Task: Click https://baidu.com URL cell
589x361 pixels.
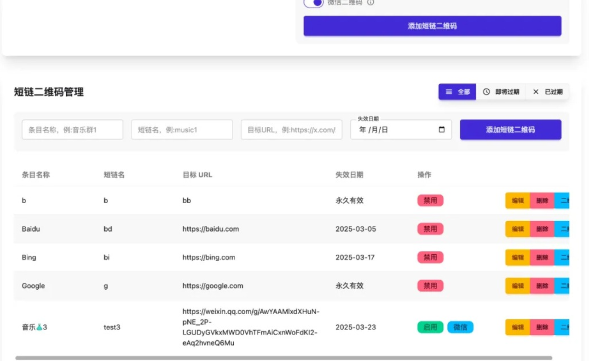Action: point(211,229)
